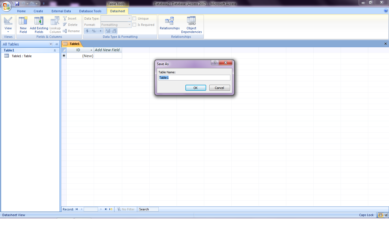Switch to the Create tab

pos(38,11)
